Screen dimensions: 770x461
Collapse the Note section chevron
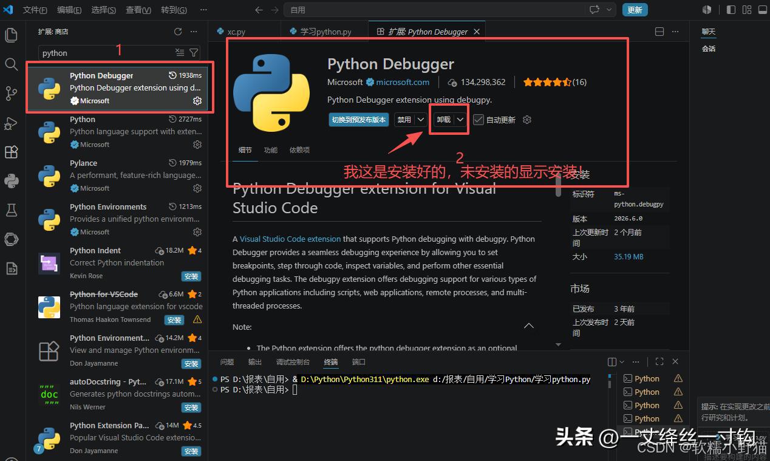click(529, 326)
